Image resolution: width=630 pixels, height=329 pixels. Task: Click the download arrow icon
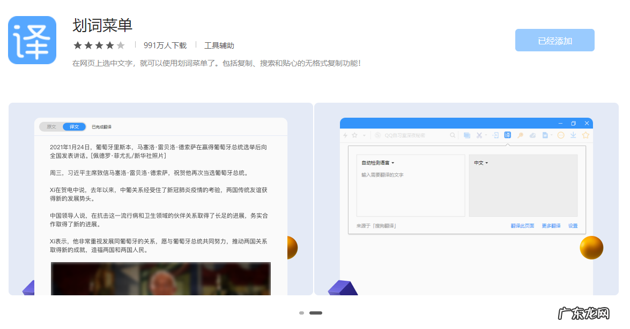click(x=574, y=135)
